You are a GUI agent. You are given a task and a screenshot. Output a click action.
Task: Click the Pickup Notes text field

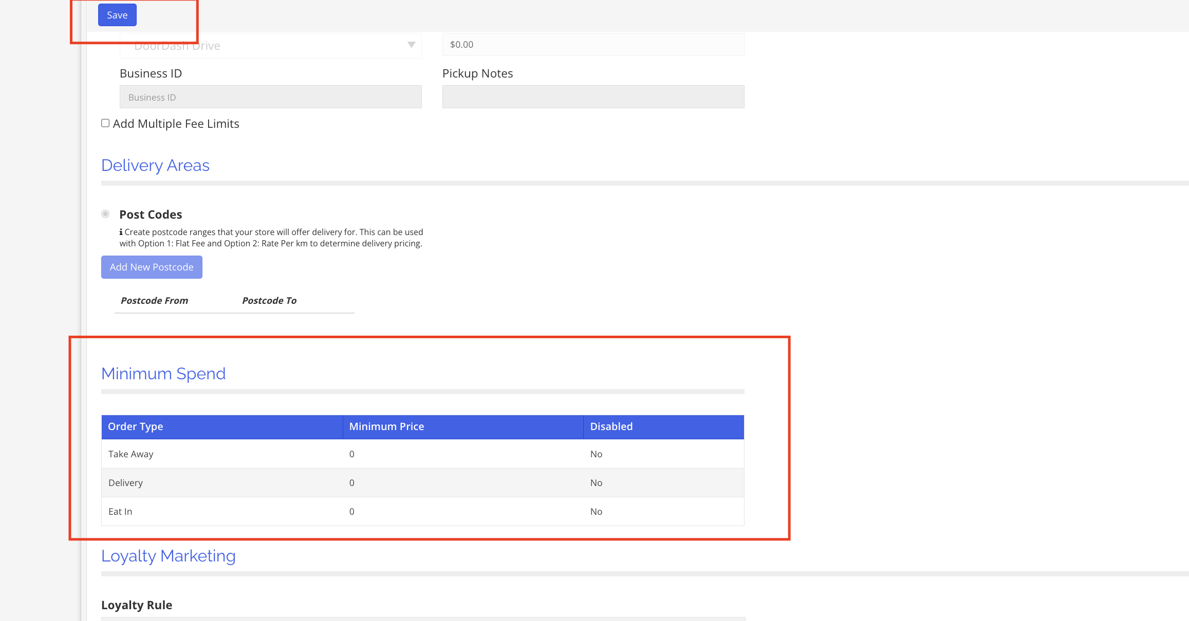coord(592,97)
